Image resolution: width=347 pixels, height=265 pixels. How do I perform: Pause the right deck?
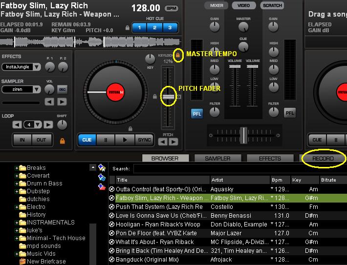point(336,140)
